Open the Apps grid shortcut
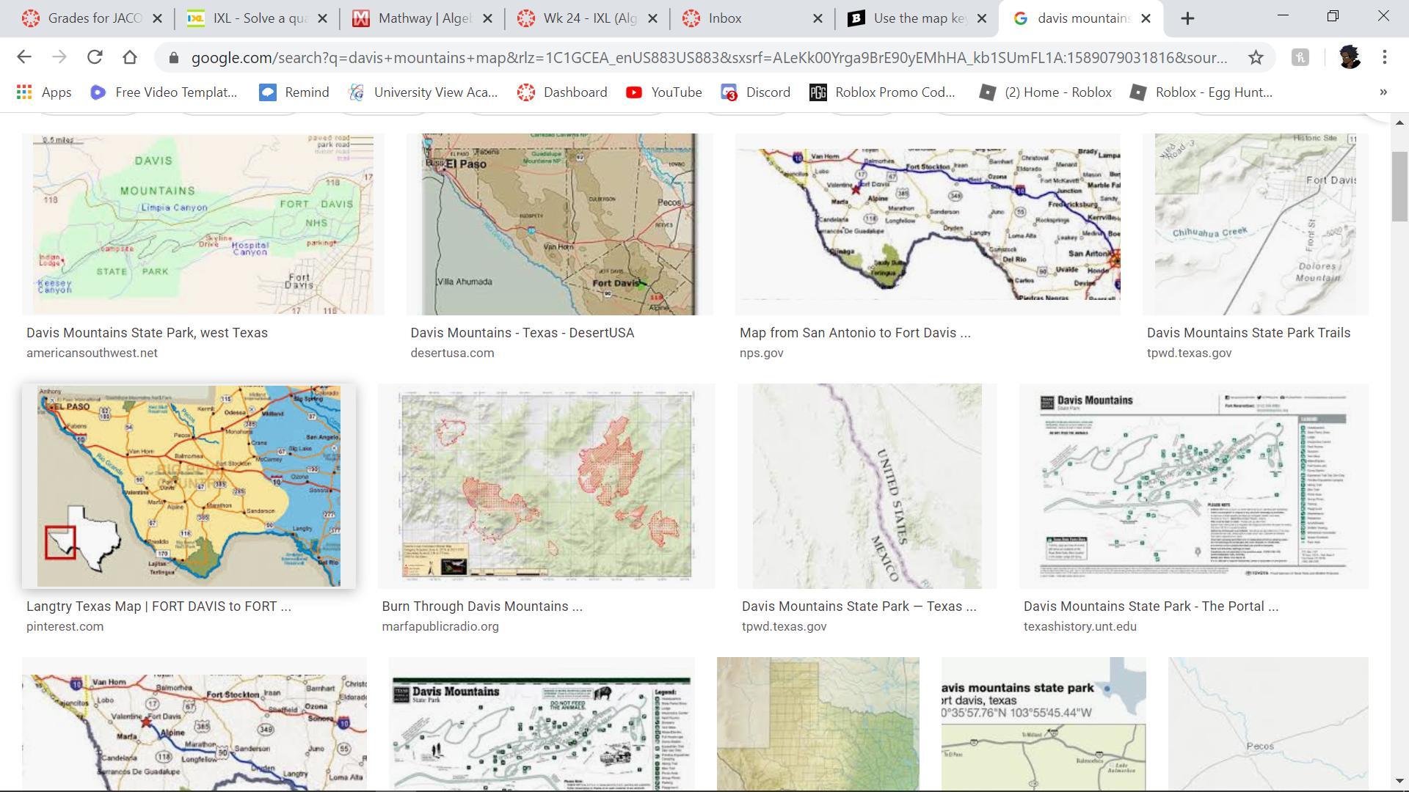Image resolution: width=1409 pixels, height=792 pixels. pyautogui.click(x=44, y=92)
